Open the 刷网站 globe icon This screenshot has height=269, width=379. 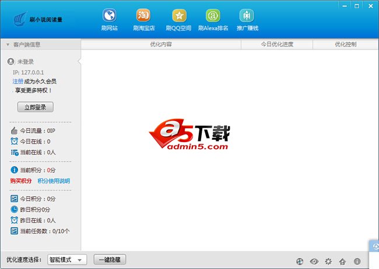pos(110,16)
